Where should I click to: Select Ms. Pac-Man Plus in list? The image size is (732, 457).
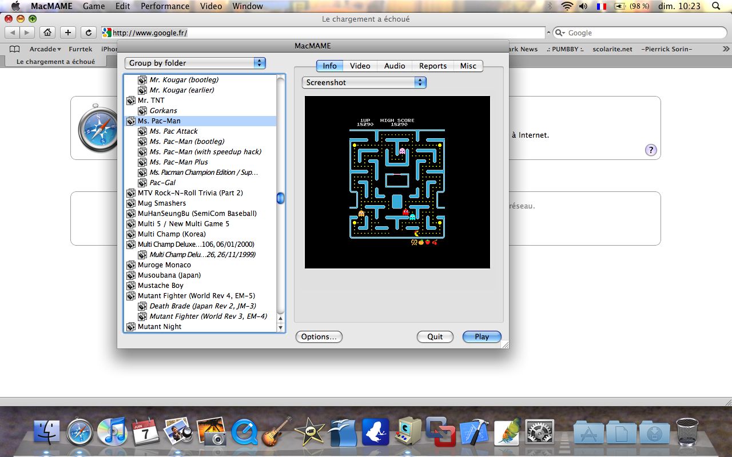179,162
